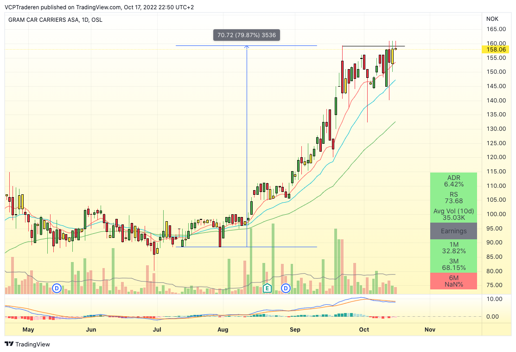Viewport: 516px width, 352px height.
Task: Click the 105.00 price axis label
Action: (x=496, y=199)
